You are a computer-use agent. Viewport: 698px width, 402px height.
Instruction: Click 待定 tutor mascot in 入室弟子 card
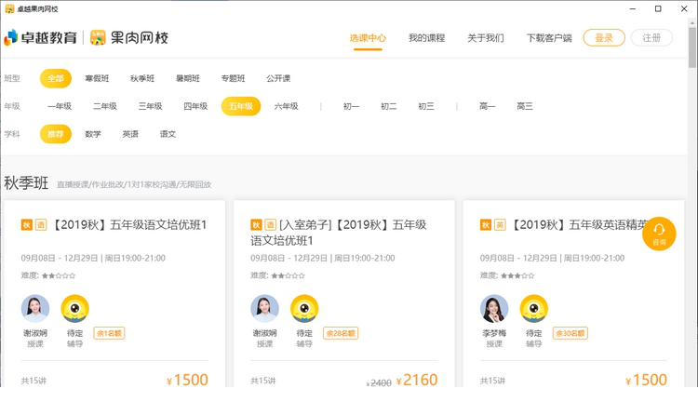[x=304, y=309]
